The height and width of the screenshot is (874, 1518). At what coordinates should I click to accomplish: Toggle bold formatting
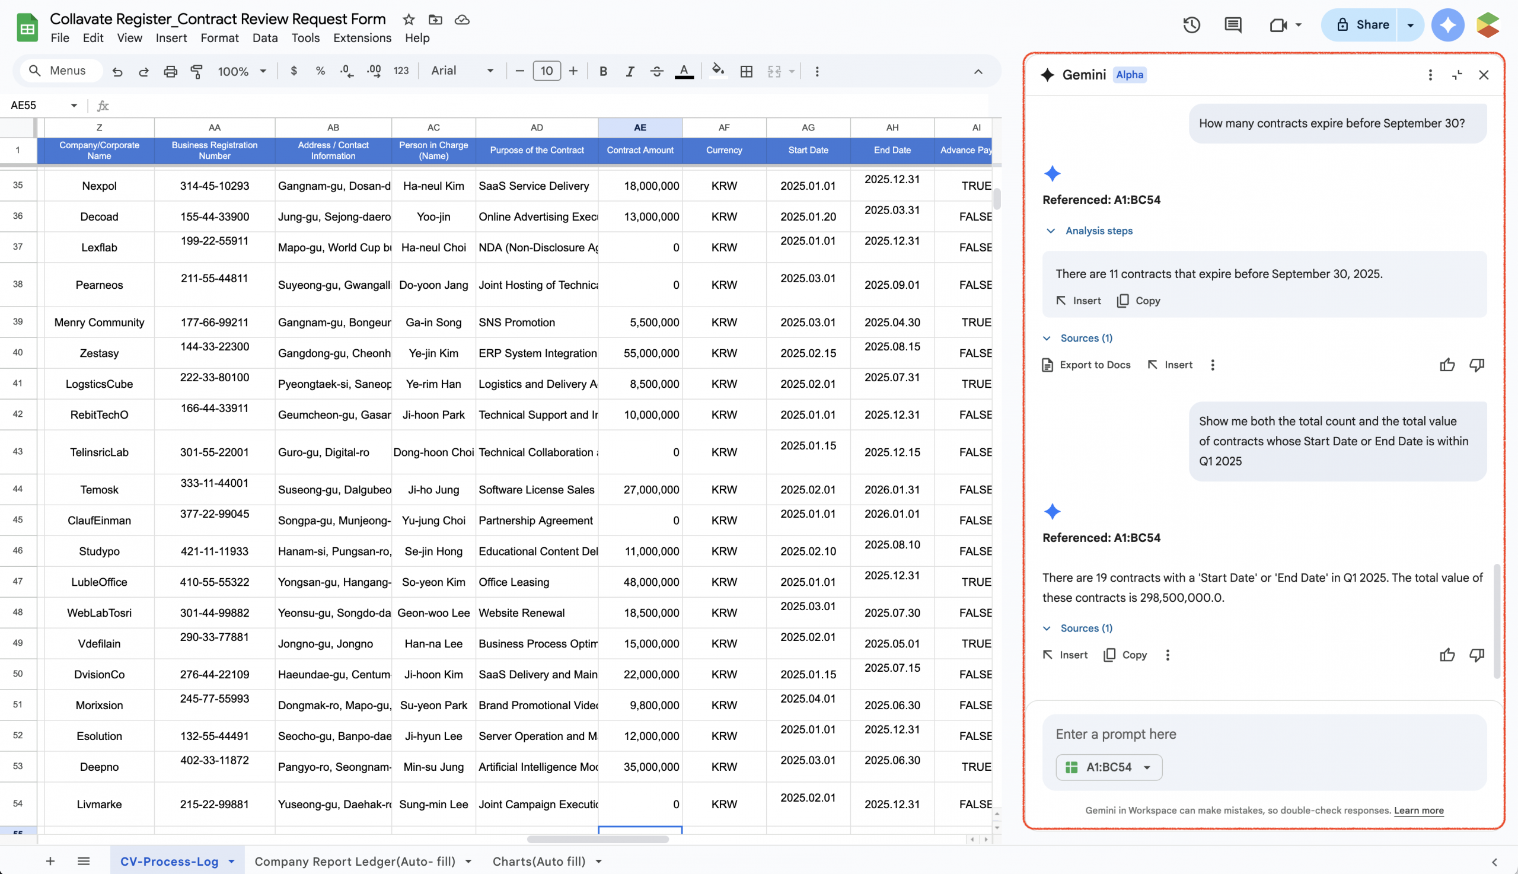coord(603,71)
